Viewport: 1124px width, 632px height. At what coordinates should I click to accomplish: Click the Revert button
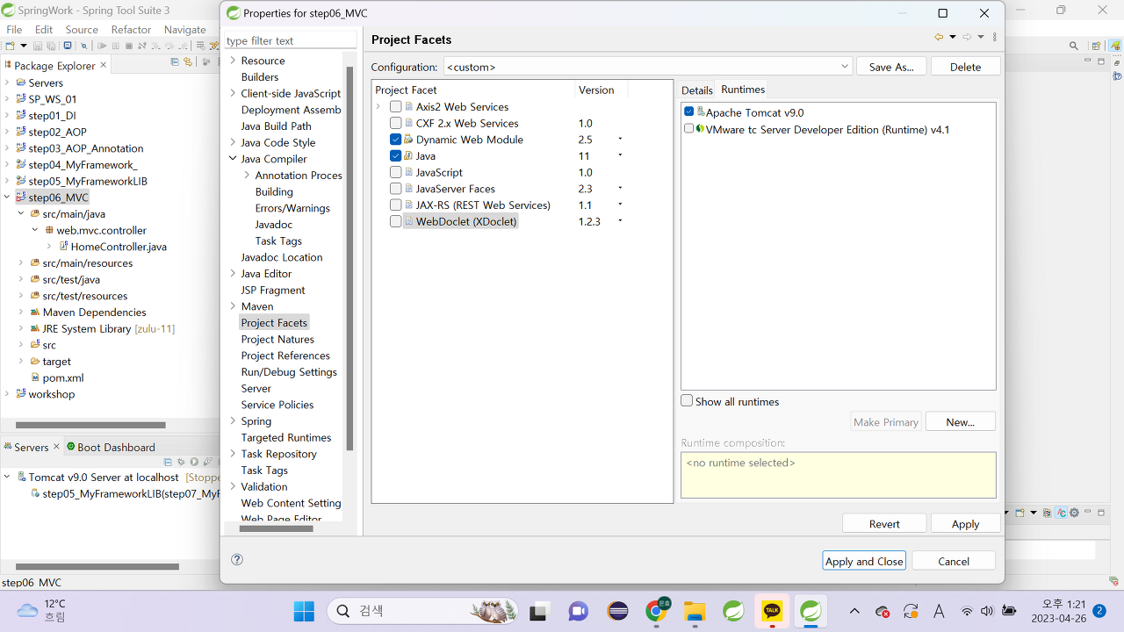(884, 523)
